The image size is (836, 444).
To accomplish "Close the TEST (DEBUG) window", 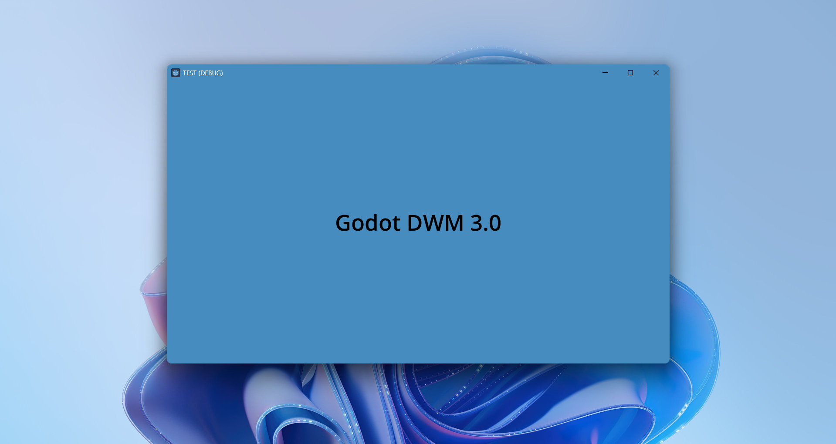I will [x=656, y=73].
